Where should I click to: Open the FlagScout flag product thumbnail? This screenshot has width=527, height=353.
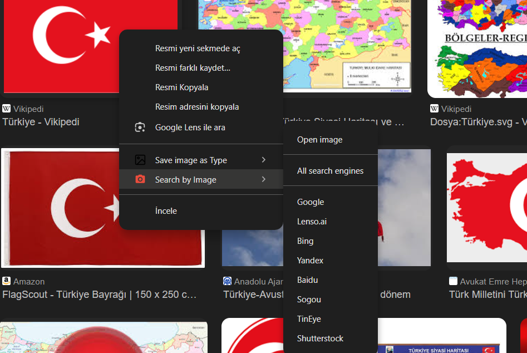[x=61, y=208]
